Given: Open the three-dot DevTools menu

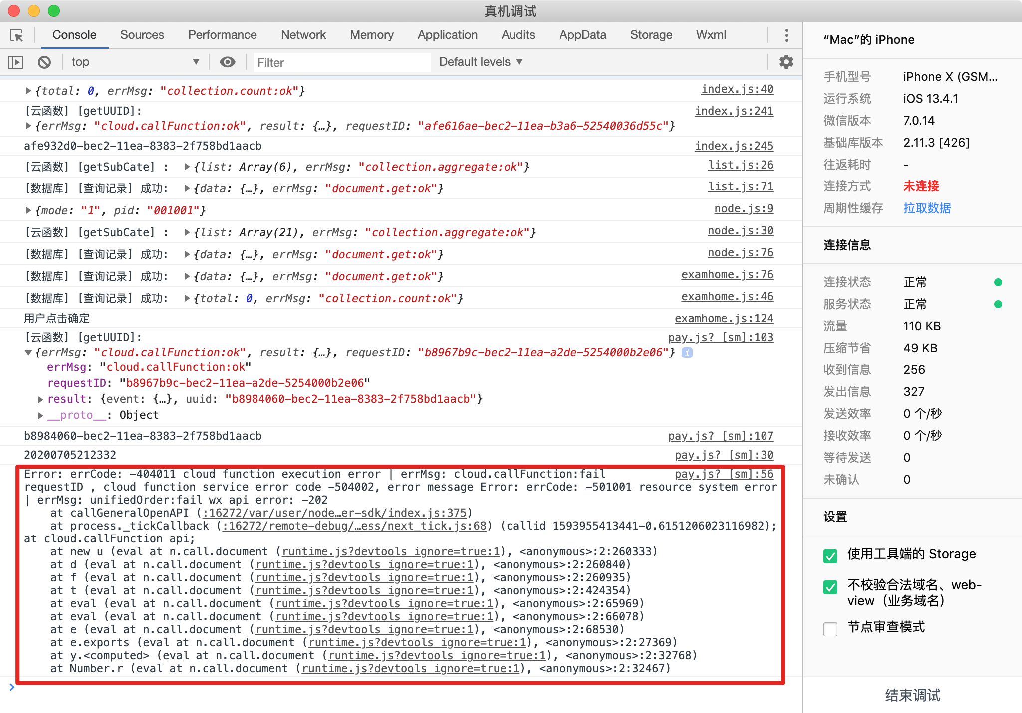Looking at the screenshot, I should tap(786, 35).
